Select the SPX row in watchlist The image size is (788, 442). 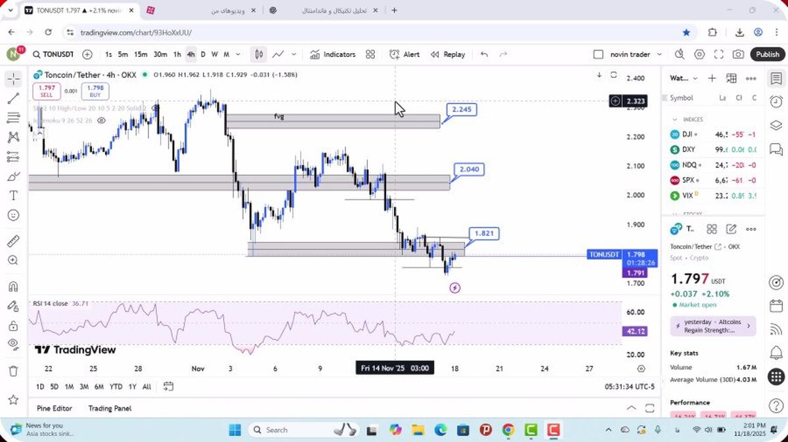(712, 180)
